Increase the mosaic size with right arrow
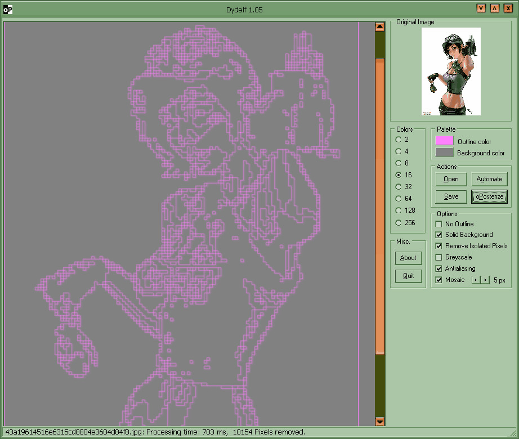The height and width of the screenshot is (439, 519). pyautogui.click(x=485, y=280)
